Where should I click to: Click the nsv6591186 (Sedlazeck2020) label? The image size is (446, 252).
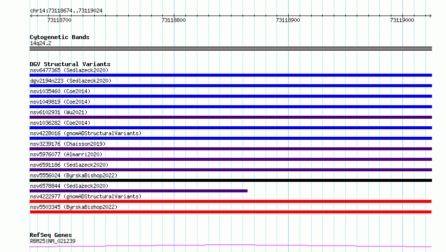click(x=69, y=165)
